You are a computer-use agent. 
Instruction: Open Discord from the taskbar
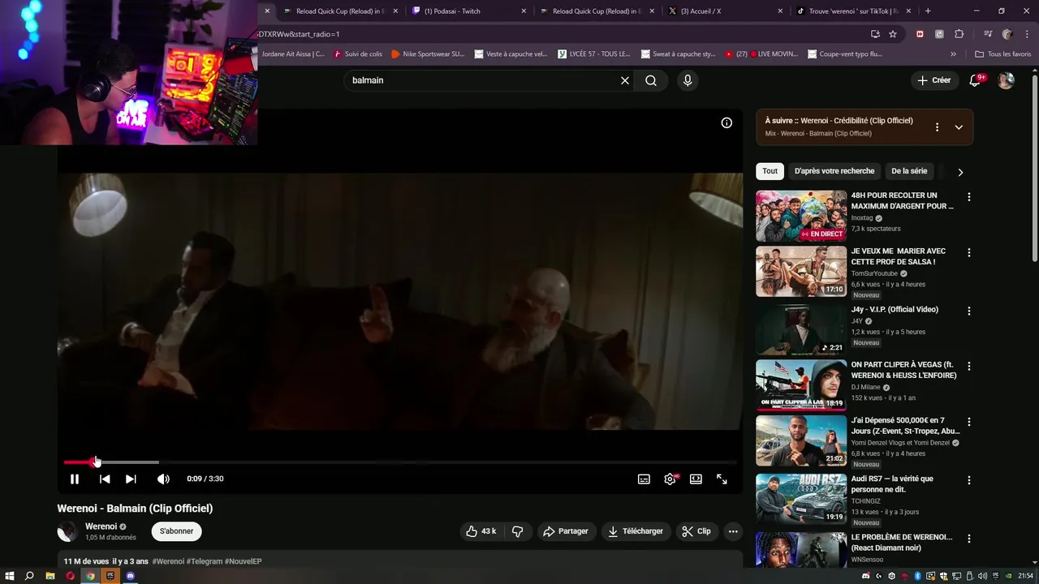click(x=131, y=576)
